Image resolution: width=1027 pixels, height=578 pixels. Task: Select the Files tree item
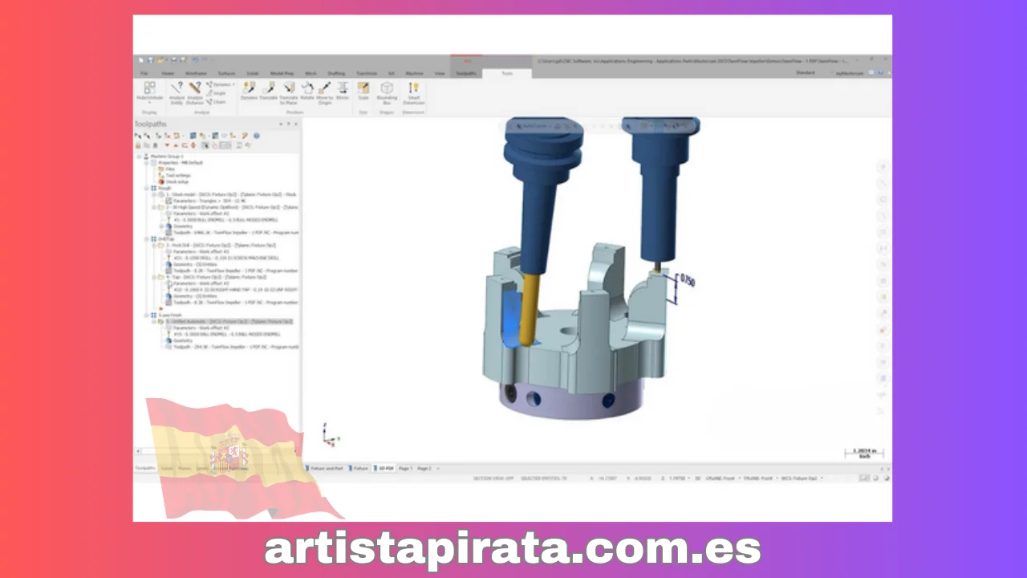(167, 169)
